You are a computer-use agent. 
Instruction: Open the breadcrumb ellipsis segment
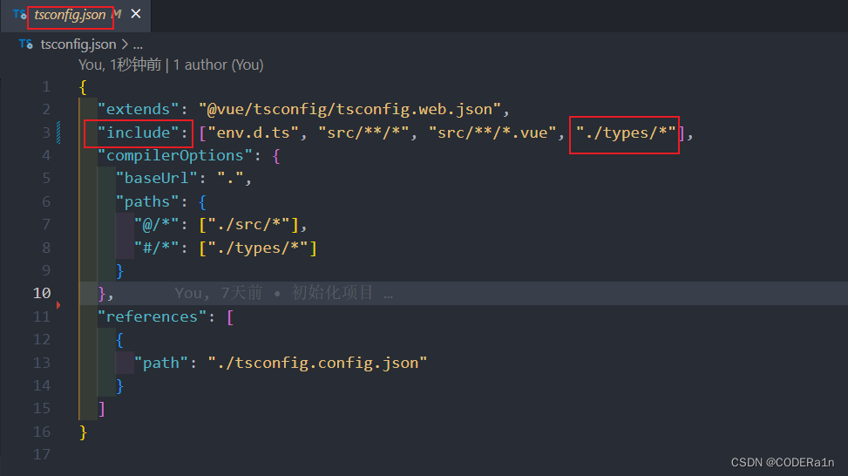pos(138,44)
